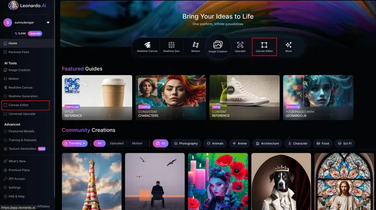This screenshot has width=376, height=210.
Task: Click the Upgrade button
Action: 35,33
